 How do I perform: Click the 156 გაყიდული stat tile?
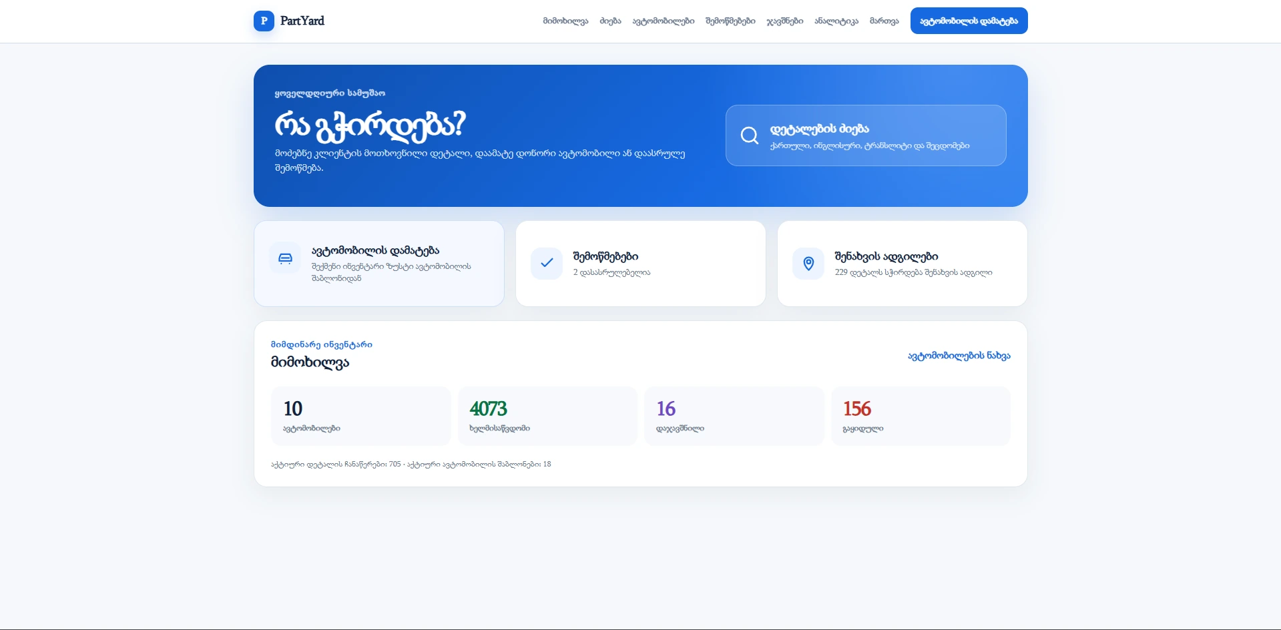point(921,416)
